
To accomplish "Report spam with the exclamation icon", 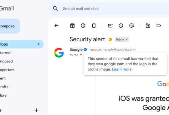I will click(x=83, y=25).
